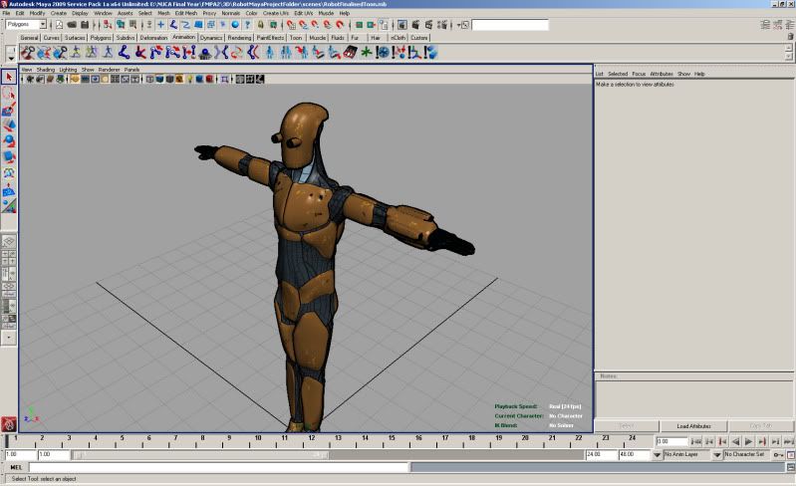Image resolution: width=796 pixels, height=486 pixels.
Task: Activate the Lasso select tool
Action: click(x=9, y=93)
